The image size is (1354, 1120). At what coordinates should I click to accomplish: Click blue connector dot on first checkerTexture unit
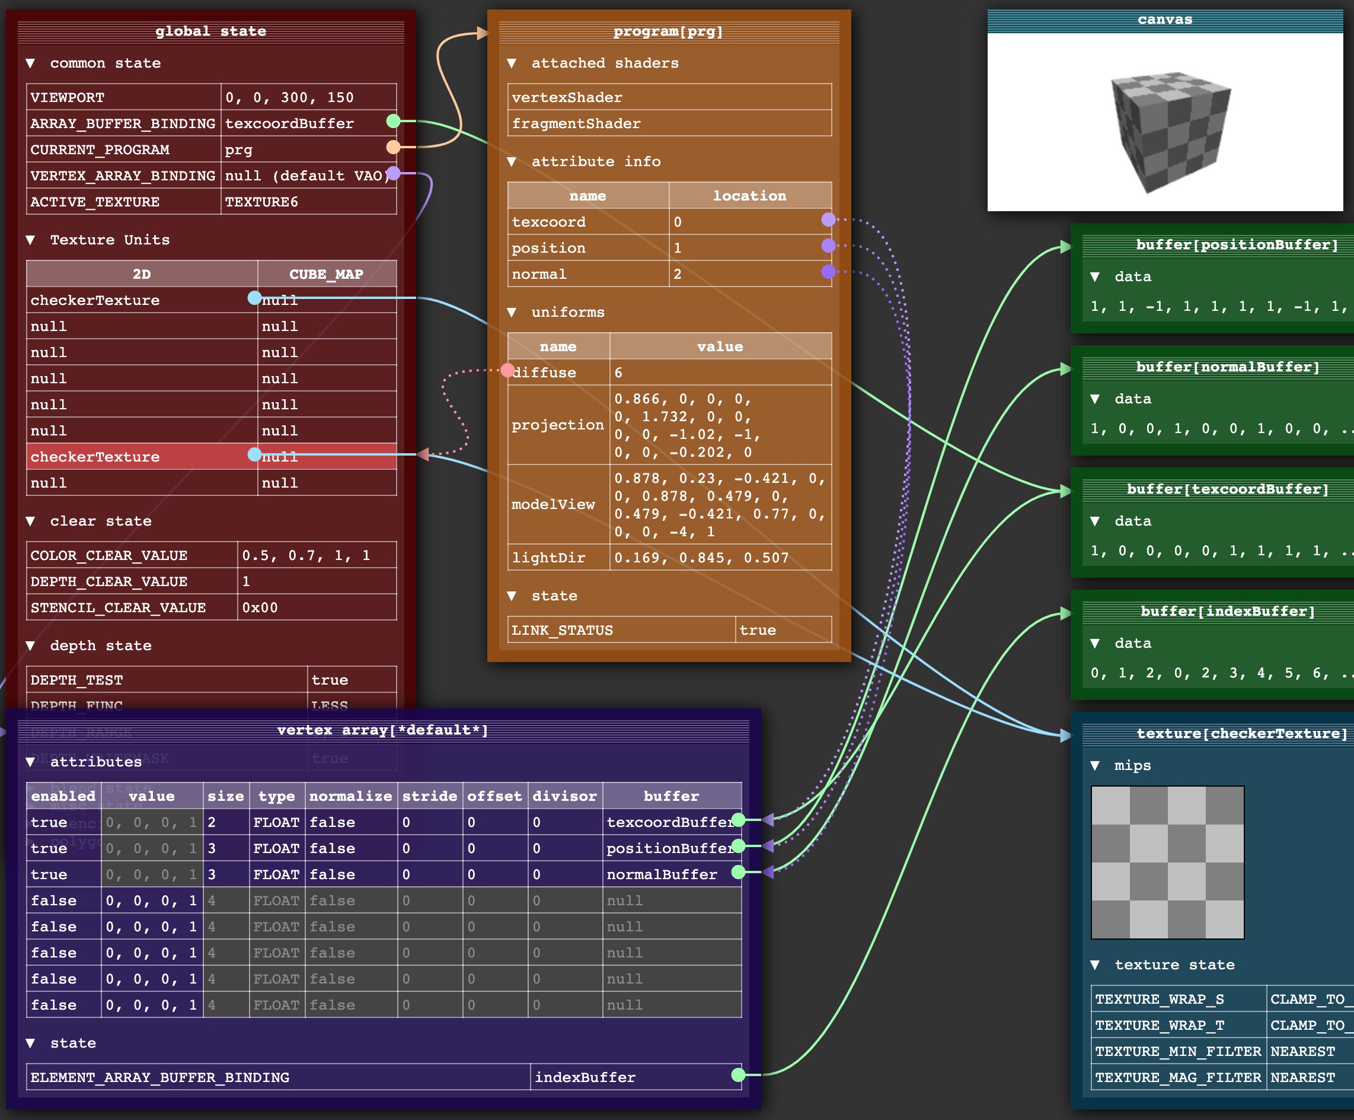(x=255, y=297)
